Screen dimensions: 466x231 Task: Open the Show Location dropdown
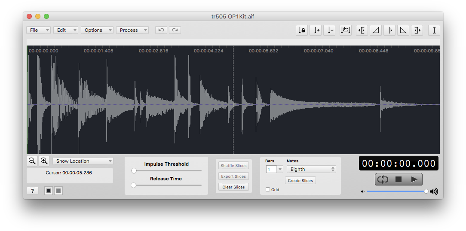(x=83, y=161)
